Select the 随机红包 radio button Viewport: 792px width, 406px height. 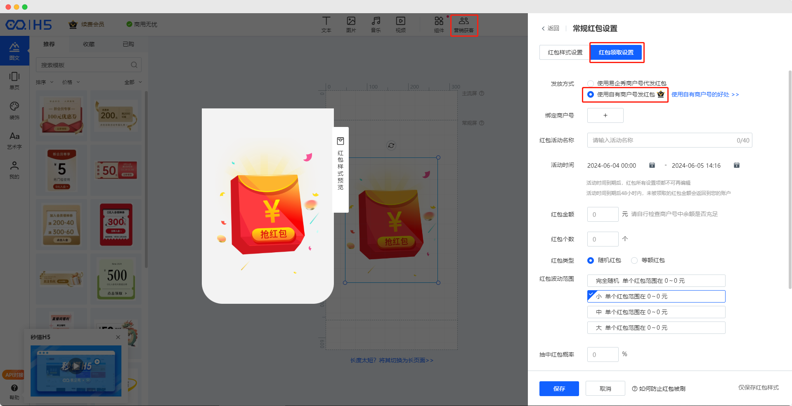(591, 260)
